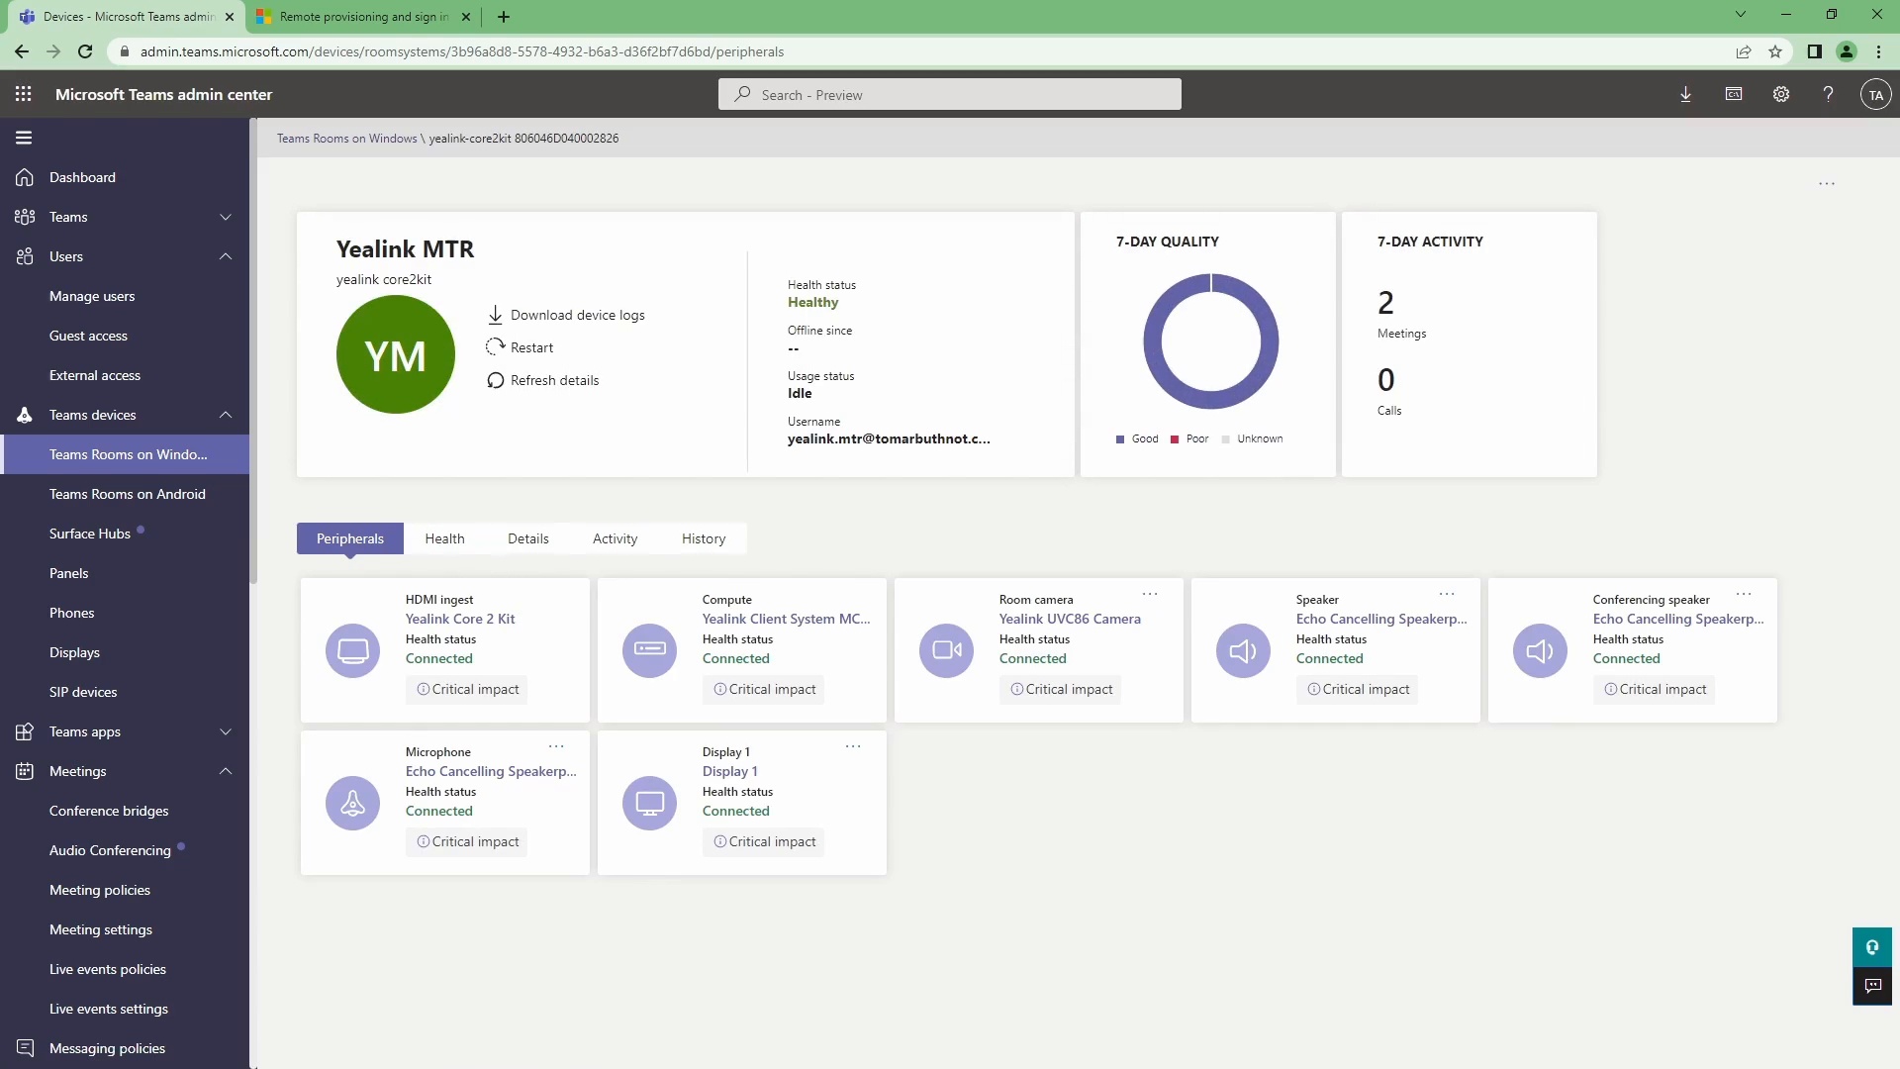Image resolution: width=1900 pixels, height=1069 pixels.
Task: Open the Surface Hubs section
Action: pyautogui.click(x=89, y=533)
